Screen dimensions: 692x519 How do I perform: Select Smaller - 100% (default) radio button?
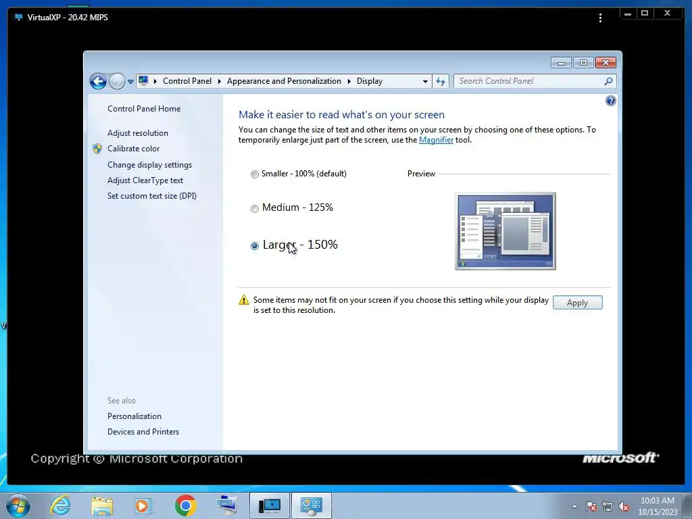(x=255, y=174)
